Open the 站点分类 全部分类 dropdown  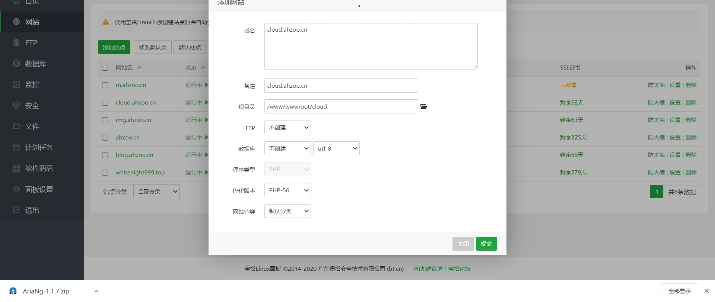coord(156,192)
